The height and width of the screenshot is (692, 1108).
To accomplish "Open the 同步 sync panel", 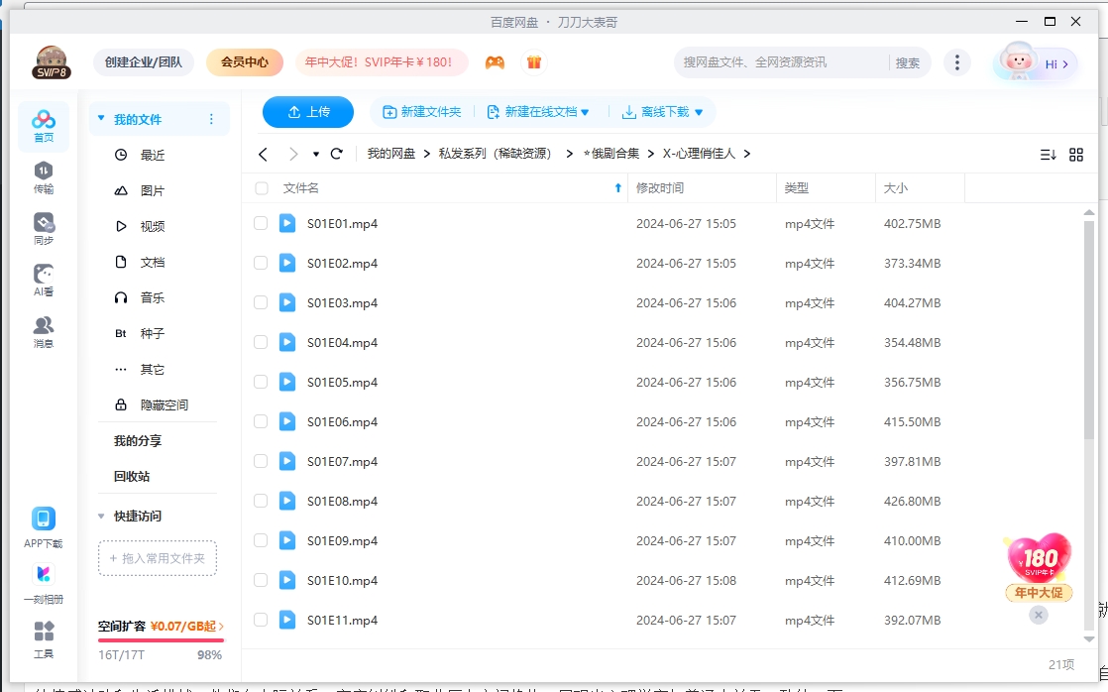I will (43, 227).
